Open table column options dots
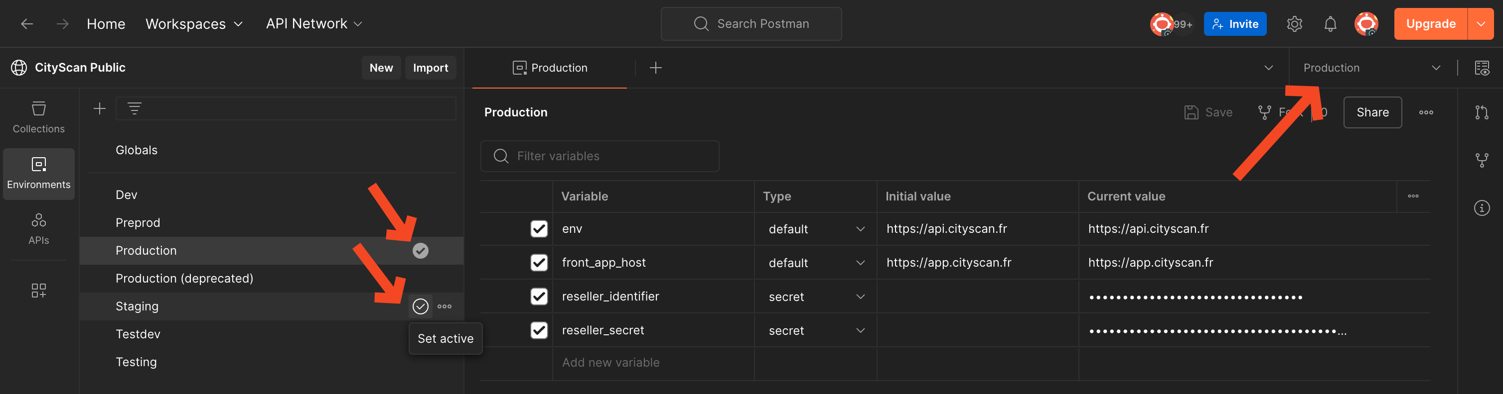This screenshot has width=1503, height=394. click(1413, 196)
